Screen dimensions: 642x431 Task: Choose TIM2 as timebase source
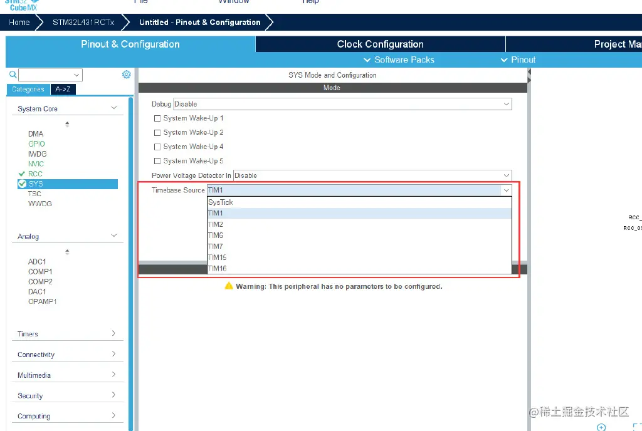coord(359,224)
